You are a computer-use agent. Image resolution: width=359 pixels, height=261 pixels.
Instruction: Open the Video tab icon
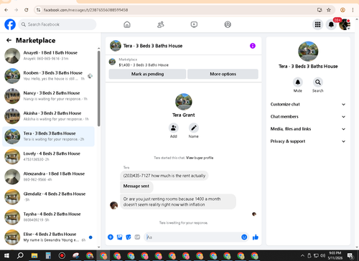coord(194,24)
